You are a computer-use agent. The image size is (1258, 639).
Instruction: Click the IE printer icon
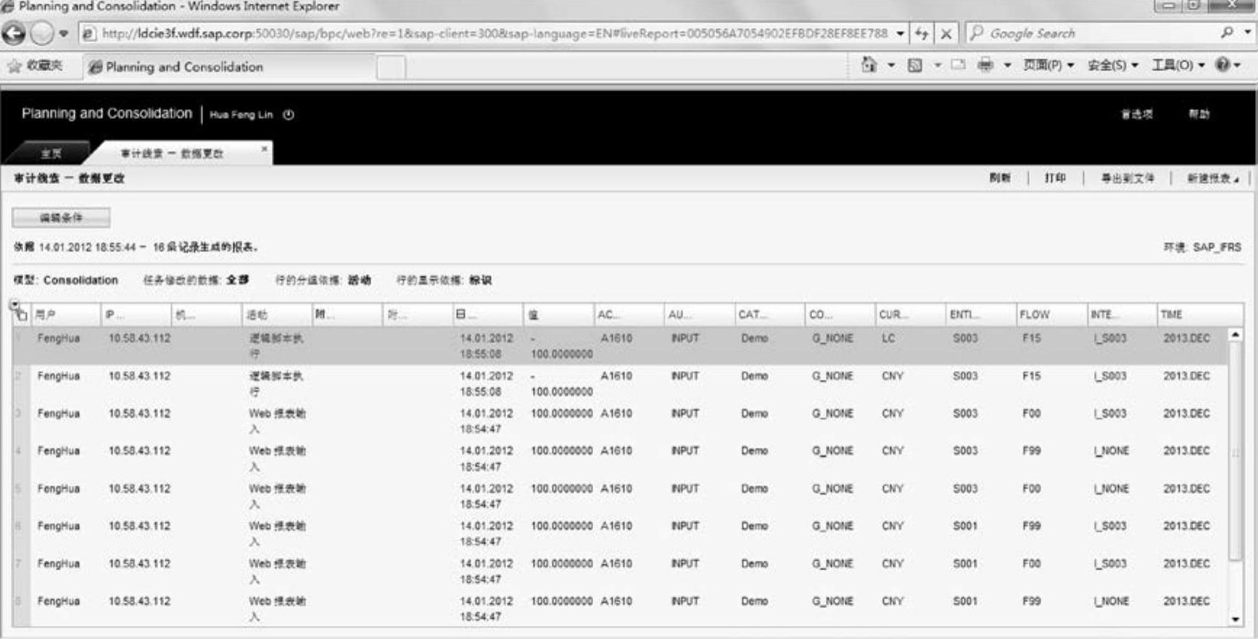coord(985,65)
